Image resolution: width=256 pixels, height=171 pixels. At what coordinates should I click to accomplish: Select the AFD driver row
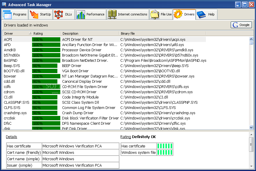(104, 45)
